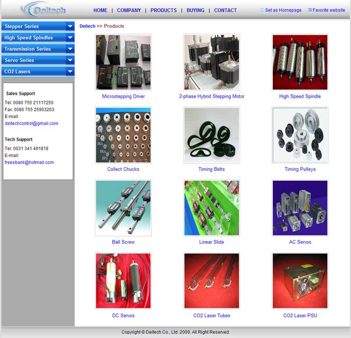This screenshot has height=338, width=351.
Task: Select the High Speed Spindles sidebar label
Action: pyautogui.click(x=29, y=38)
